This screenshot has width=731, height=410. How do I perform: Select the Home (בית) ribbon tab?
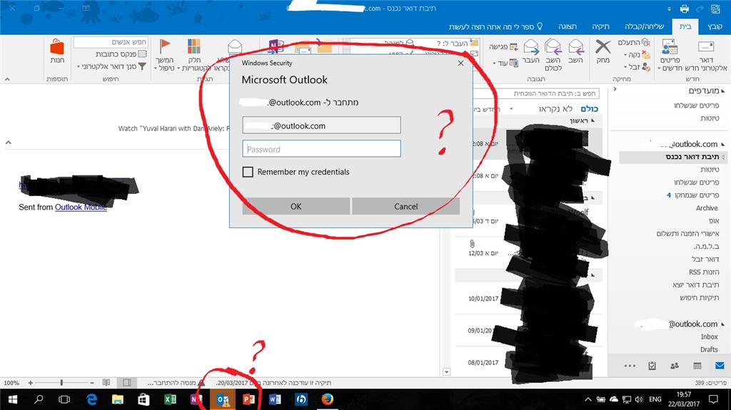click(685, 26)
